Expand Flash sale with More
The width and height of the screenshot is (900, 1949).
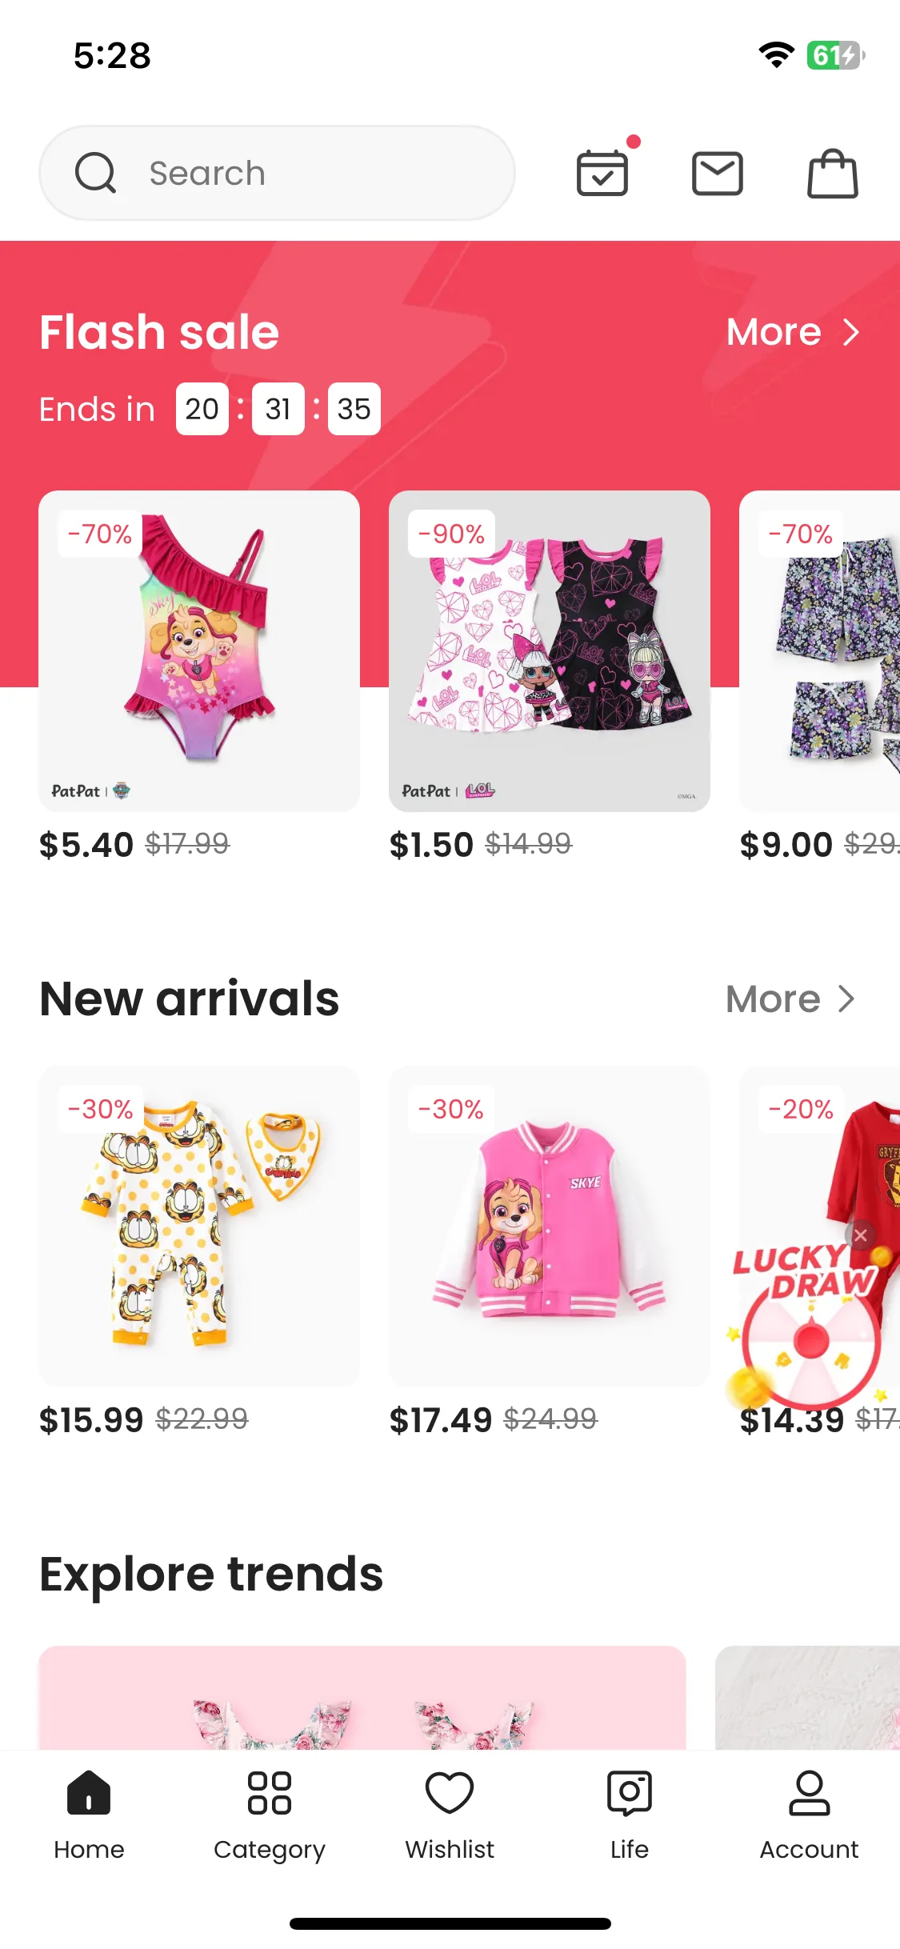793,331
